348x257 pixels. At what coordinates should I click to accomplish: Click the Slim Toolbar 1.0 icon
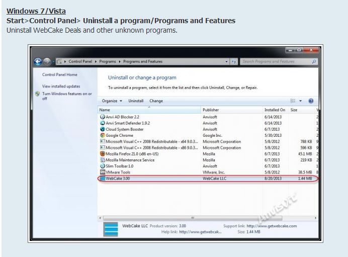click(x=102, y=166)
